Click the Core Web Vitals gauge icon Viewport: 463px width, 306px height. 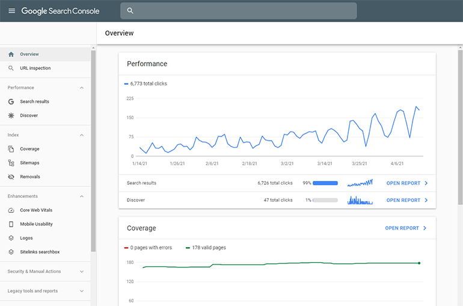[11, 210]
